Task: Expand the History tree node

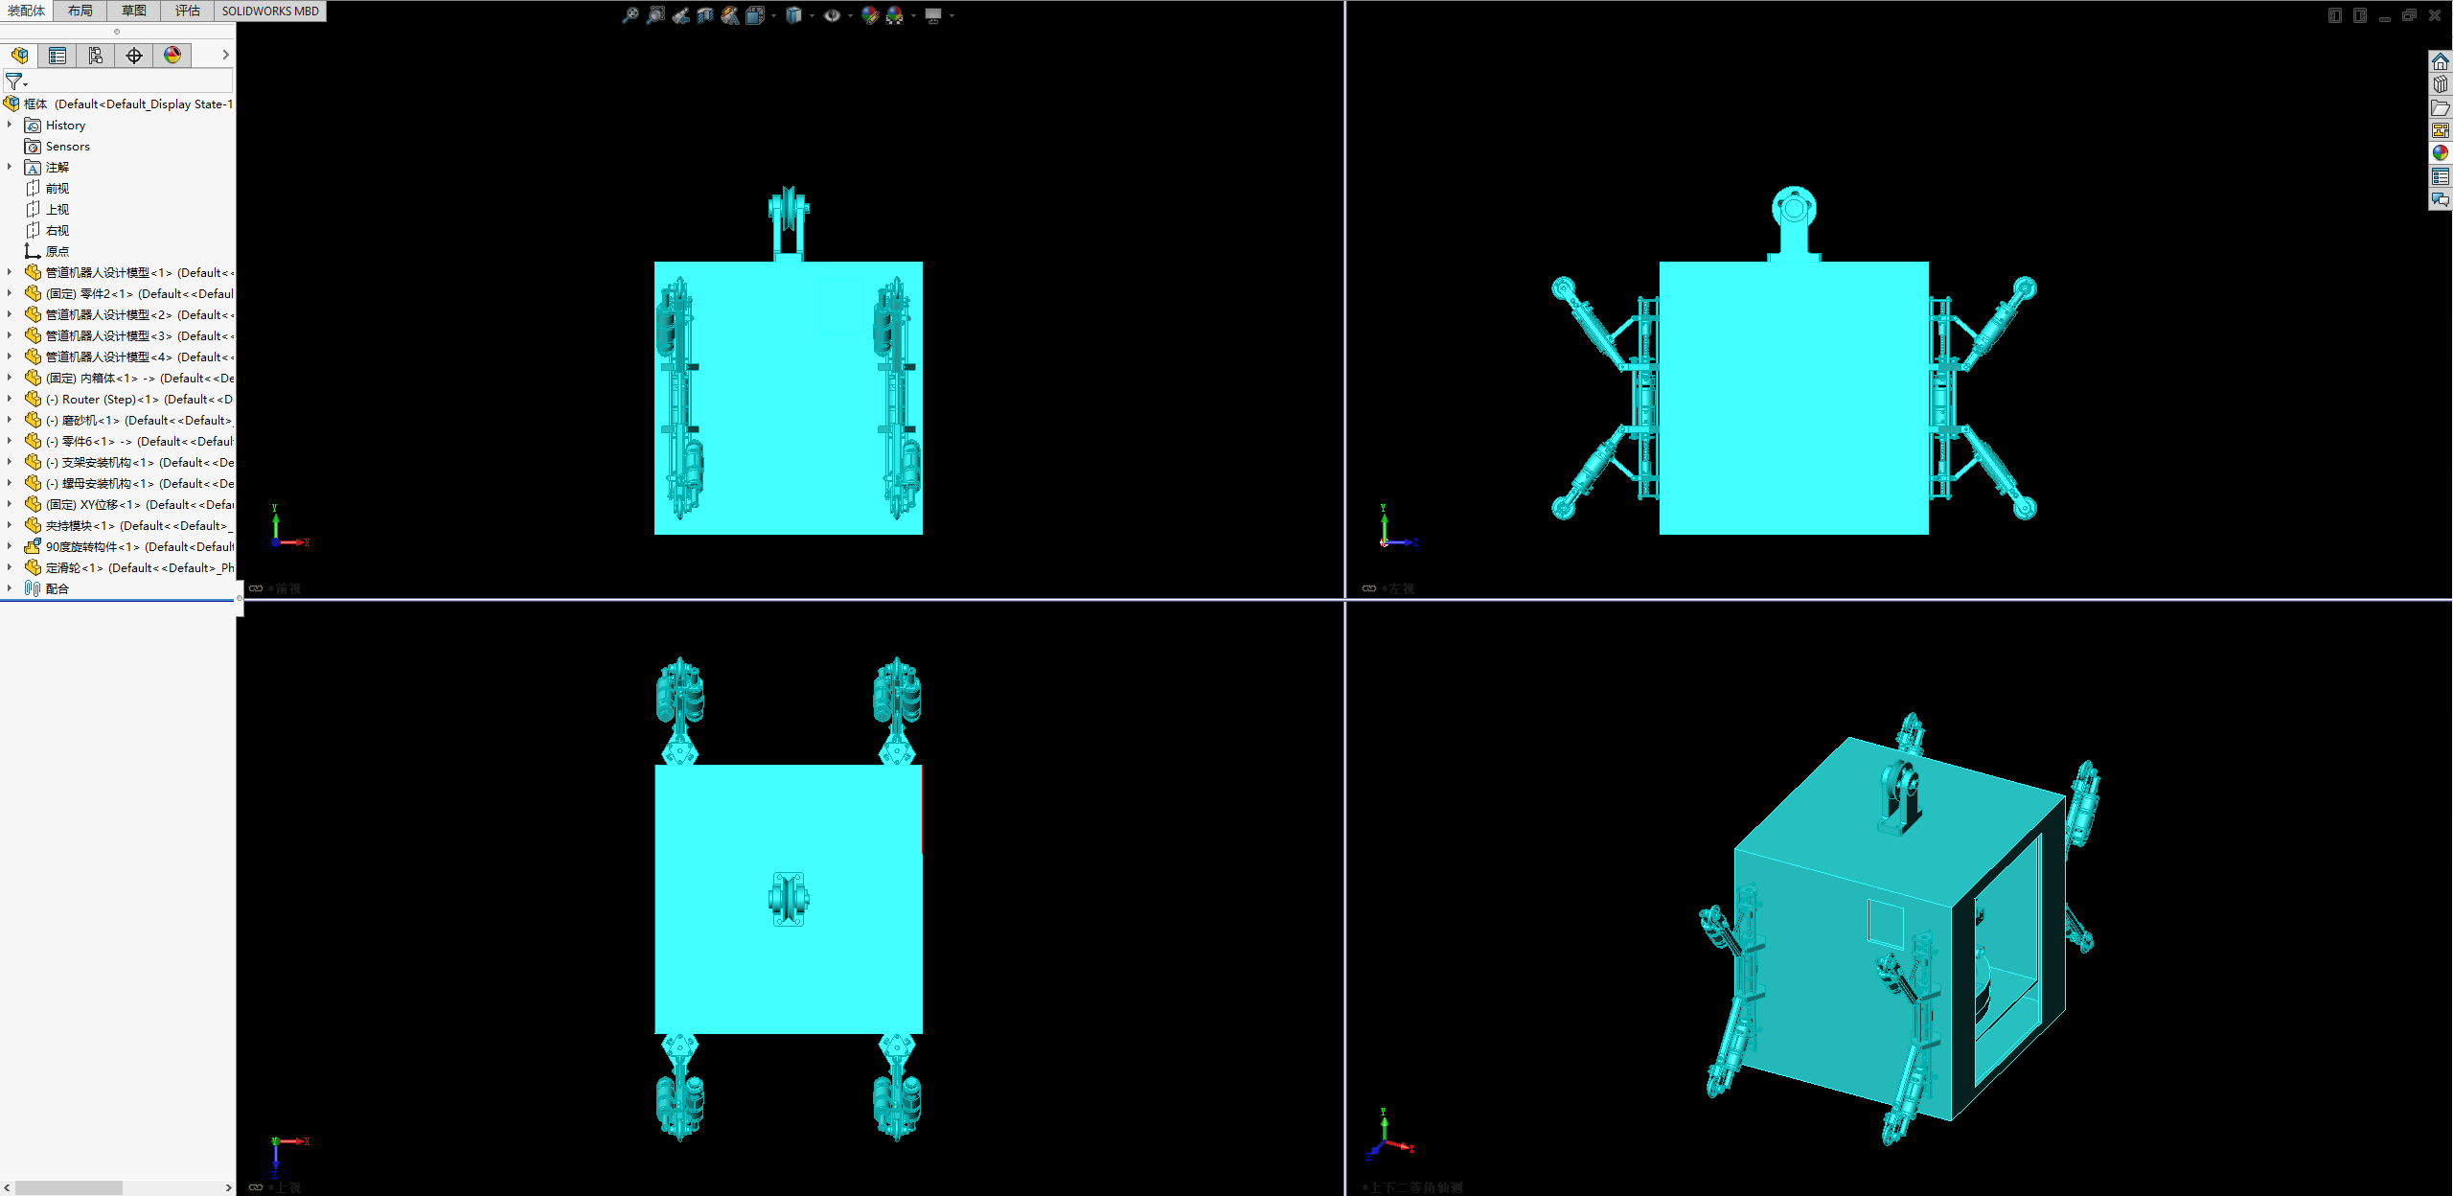Action: pyautogui.click(x=10, y=125)
